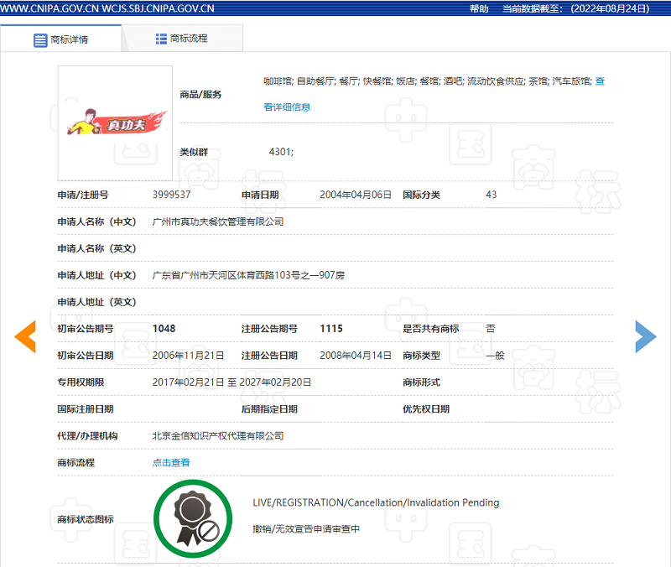This screenshot has width=671, height=567.
Task: Click the 注册公告期号 value 1115
Action: (x=331, y=329)
